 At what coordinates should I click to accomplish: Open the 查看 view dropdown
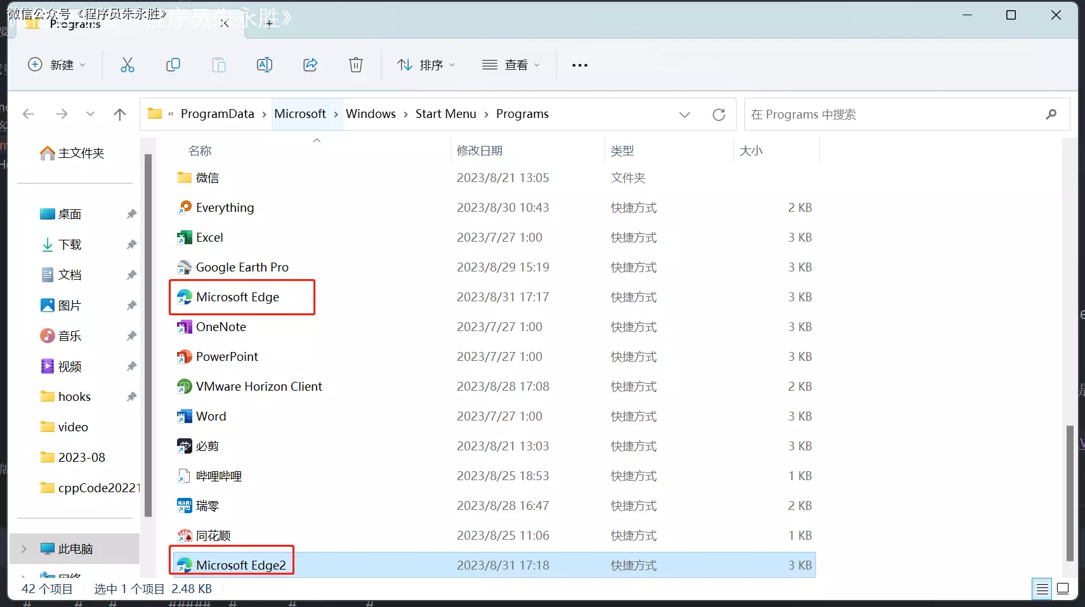coord(511,65)
